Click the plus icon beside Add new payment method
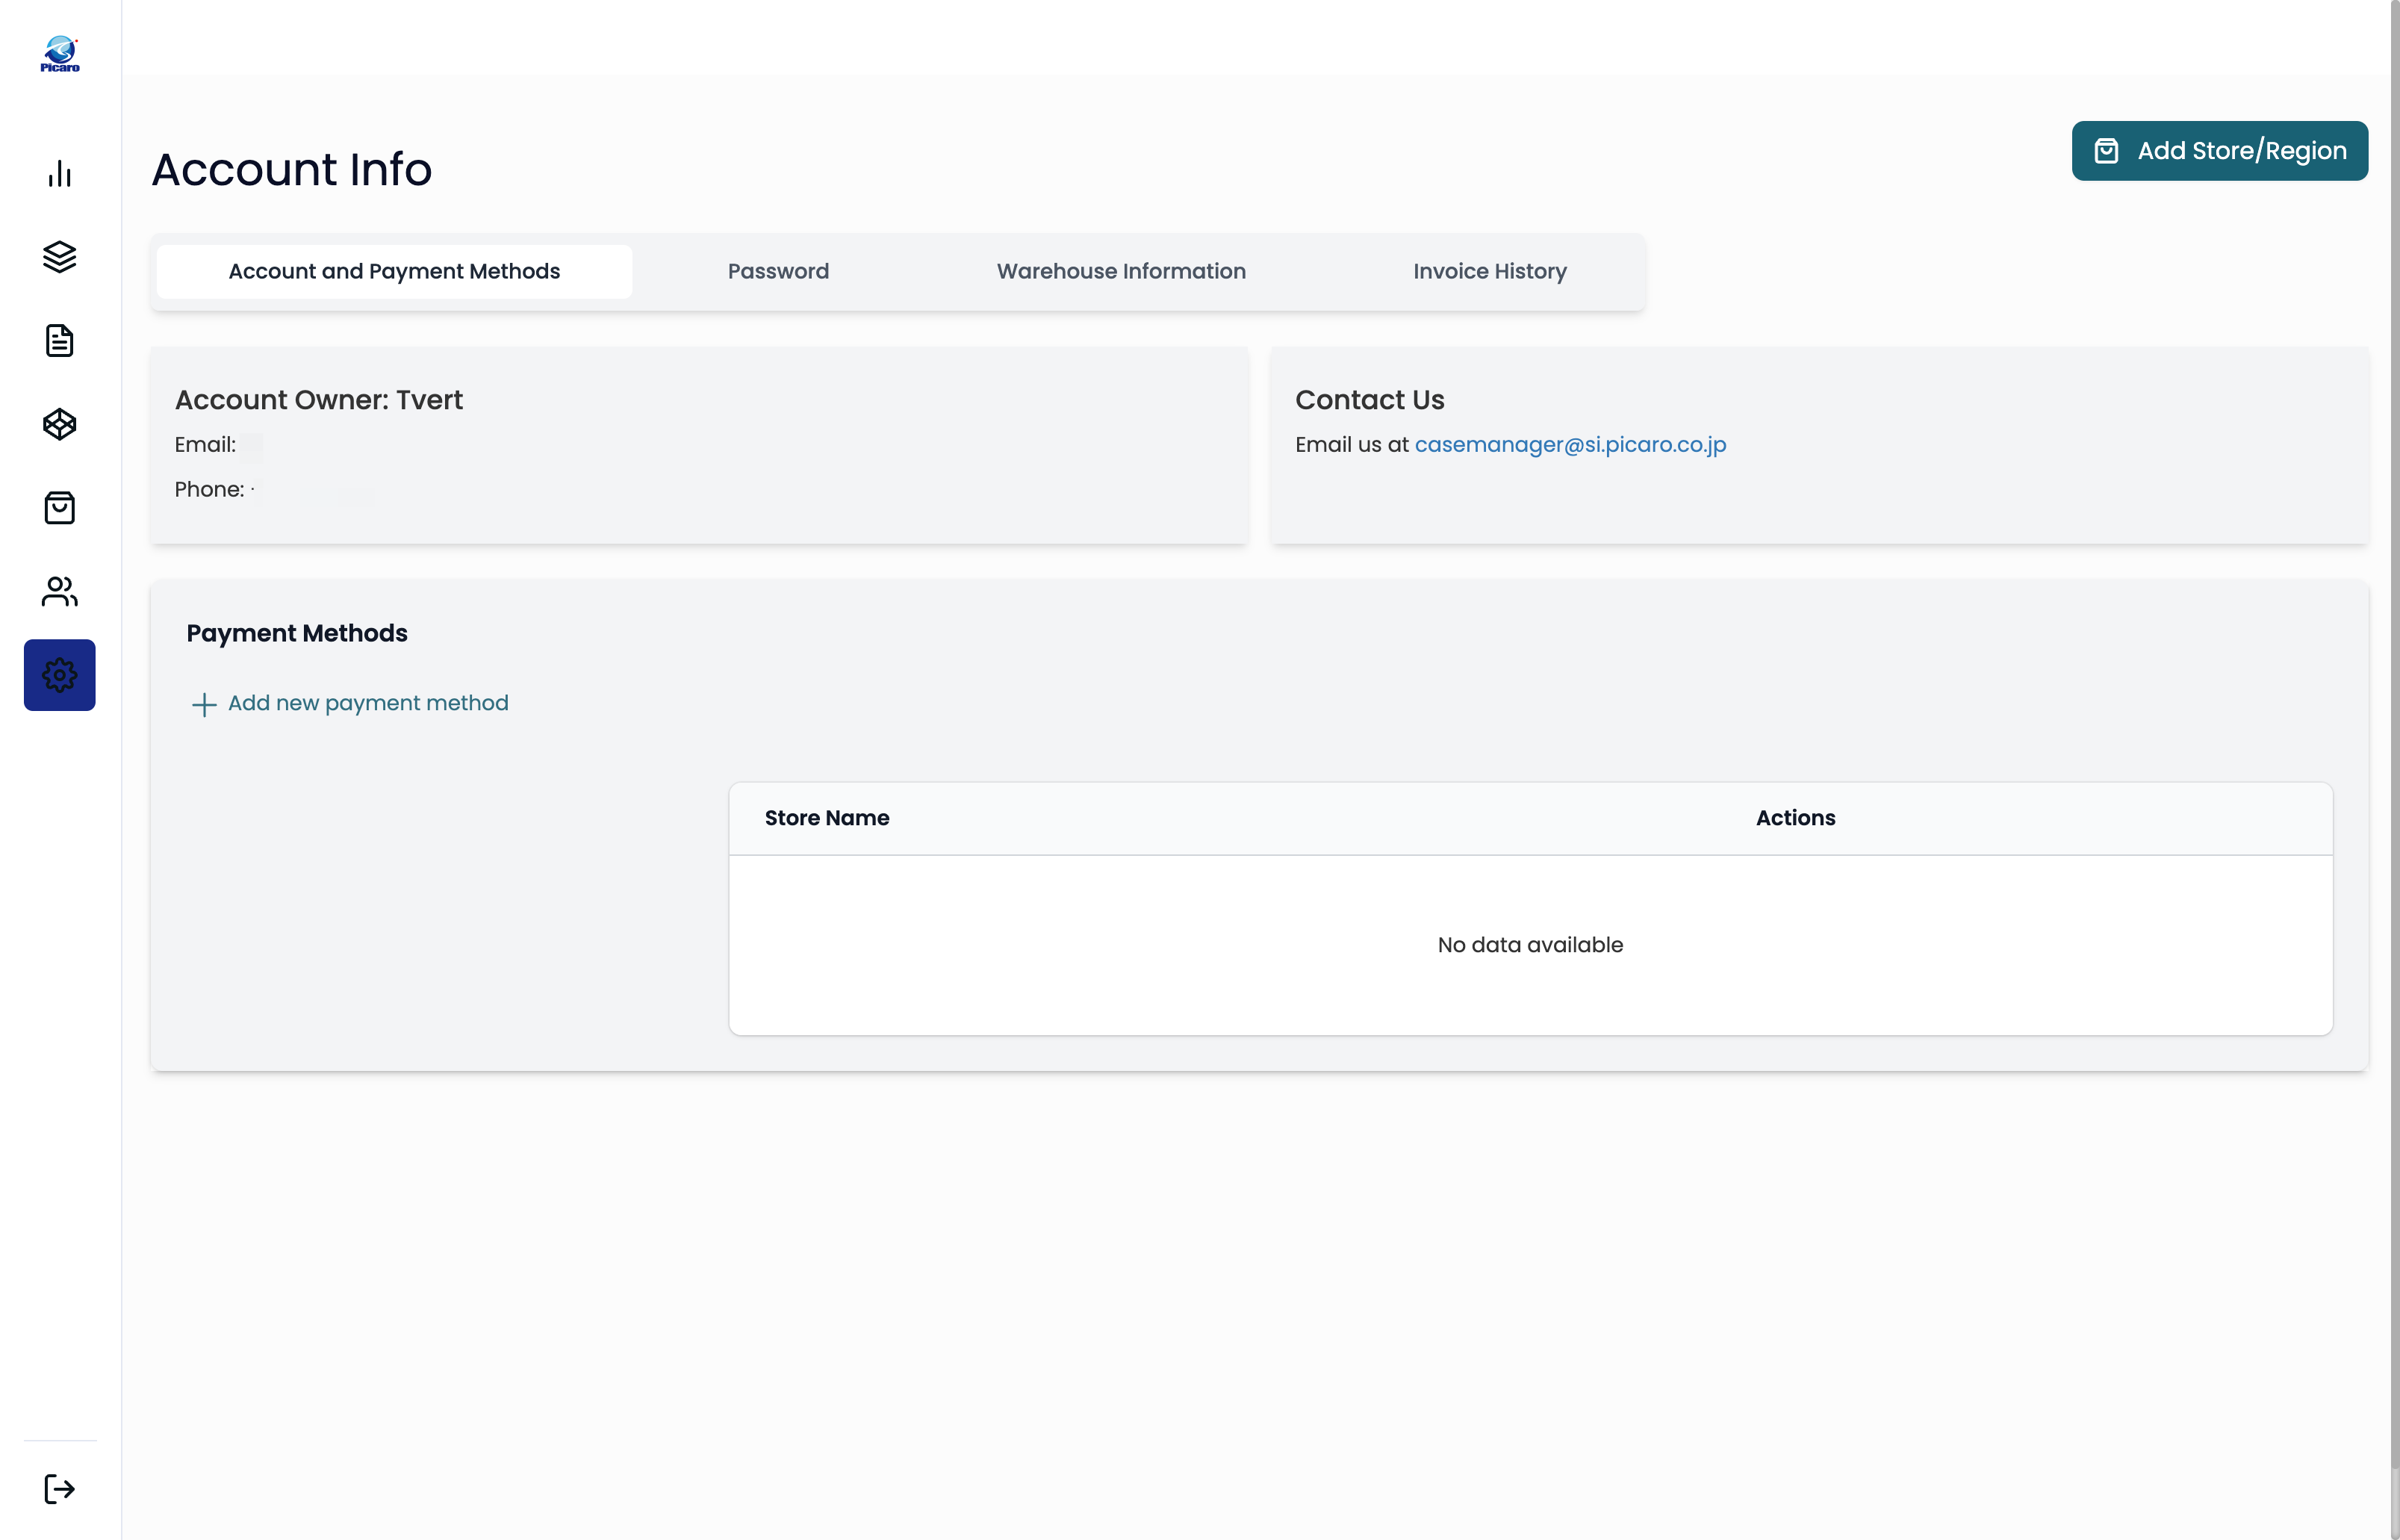The width and height of the screenshot is (2400, 1540). click(204, 704)
